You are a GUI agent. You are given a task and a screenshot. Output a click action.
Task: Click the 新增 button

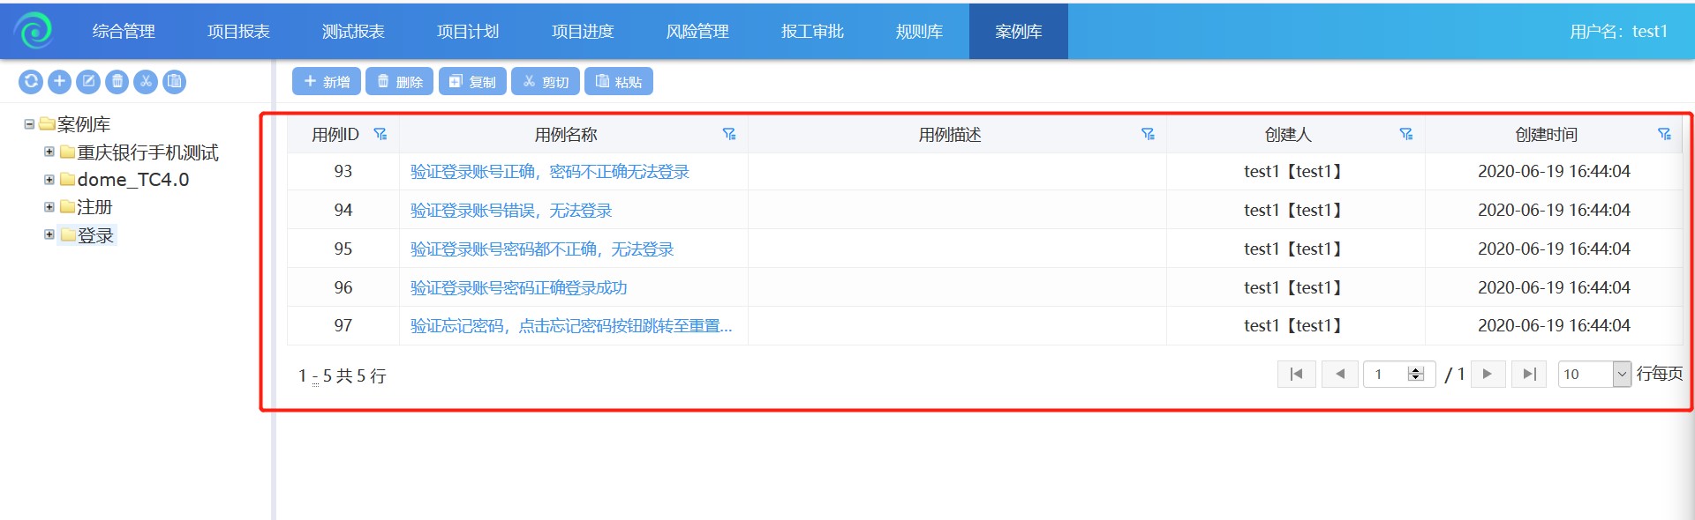(x=327, y=81)
